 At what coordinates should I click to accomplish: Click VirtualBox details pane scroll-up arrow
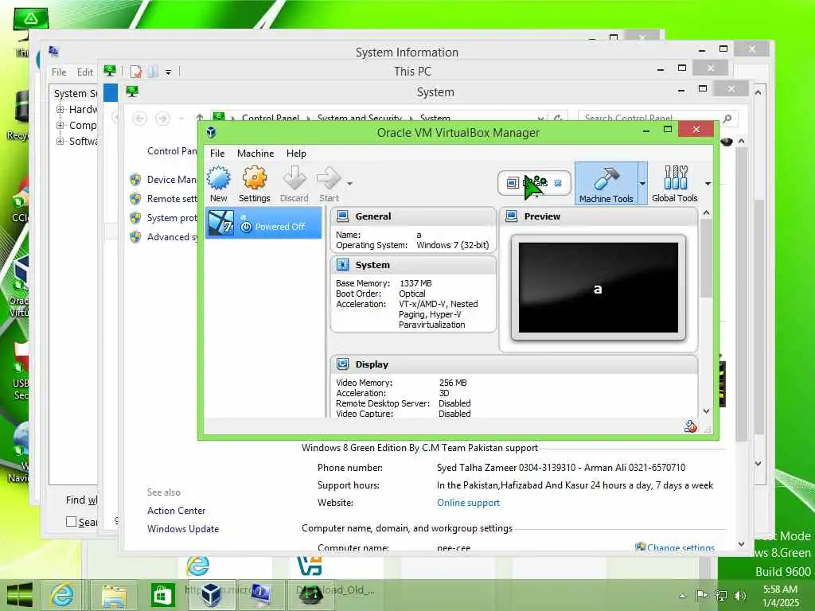pyautogui.click(x=706, y=213)
